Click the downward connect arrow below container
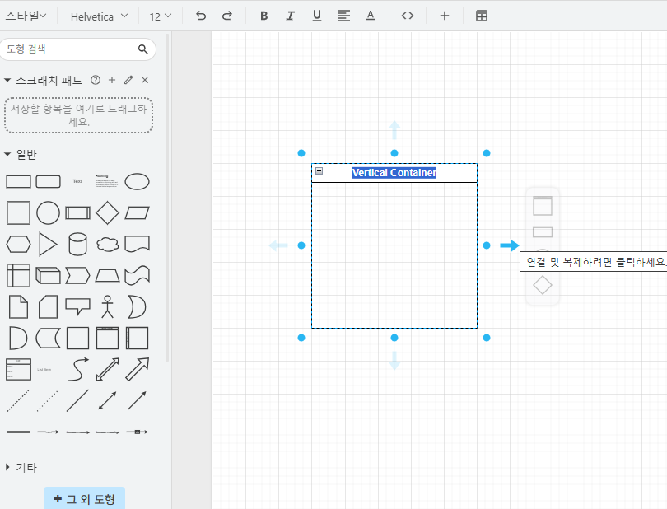This screenshot has width=667, height=509. (394, 361)
